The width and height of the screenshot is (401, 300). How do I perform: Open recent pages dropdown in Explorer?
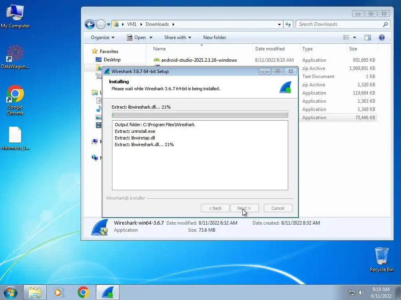pos(109,25)
